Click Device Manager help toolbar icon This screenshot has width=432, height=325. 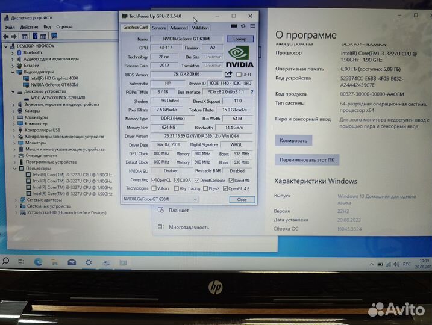pyautogui.click(x=35, y=36)
